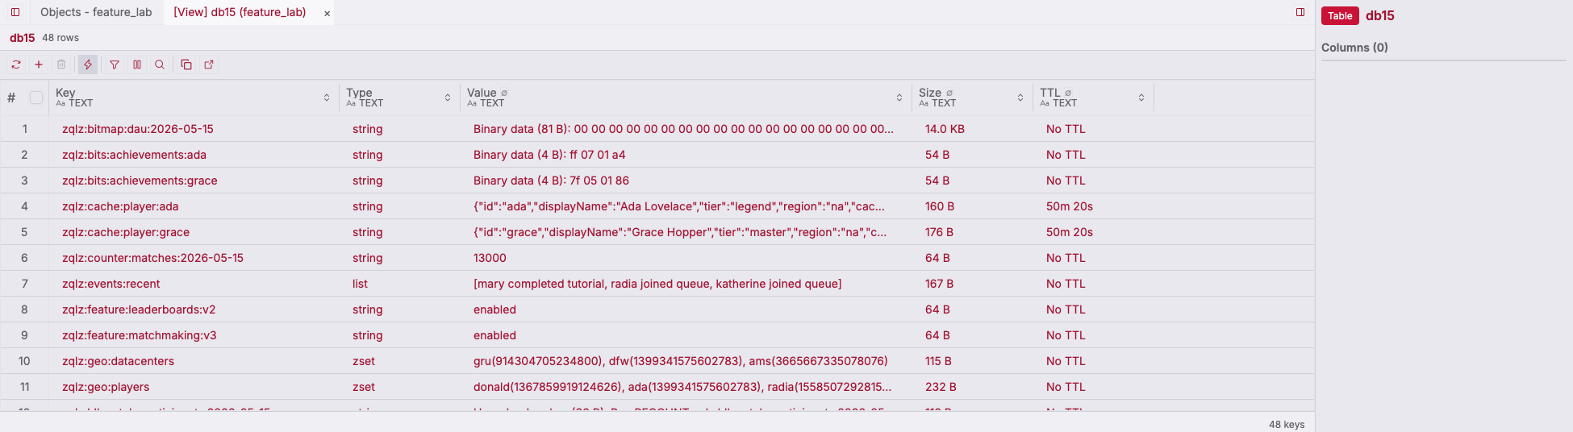Click the size cell 14.0 KB

point(972,129)
